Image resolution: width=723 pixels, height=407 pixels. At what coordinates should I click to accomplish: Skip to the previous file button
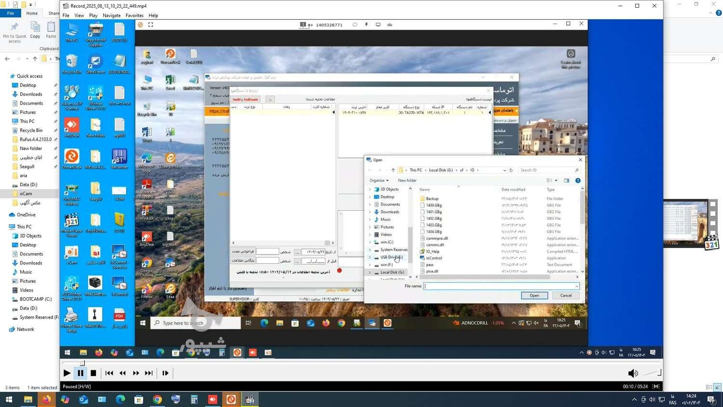[x=109, y=373]
